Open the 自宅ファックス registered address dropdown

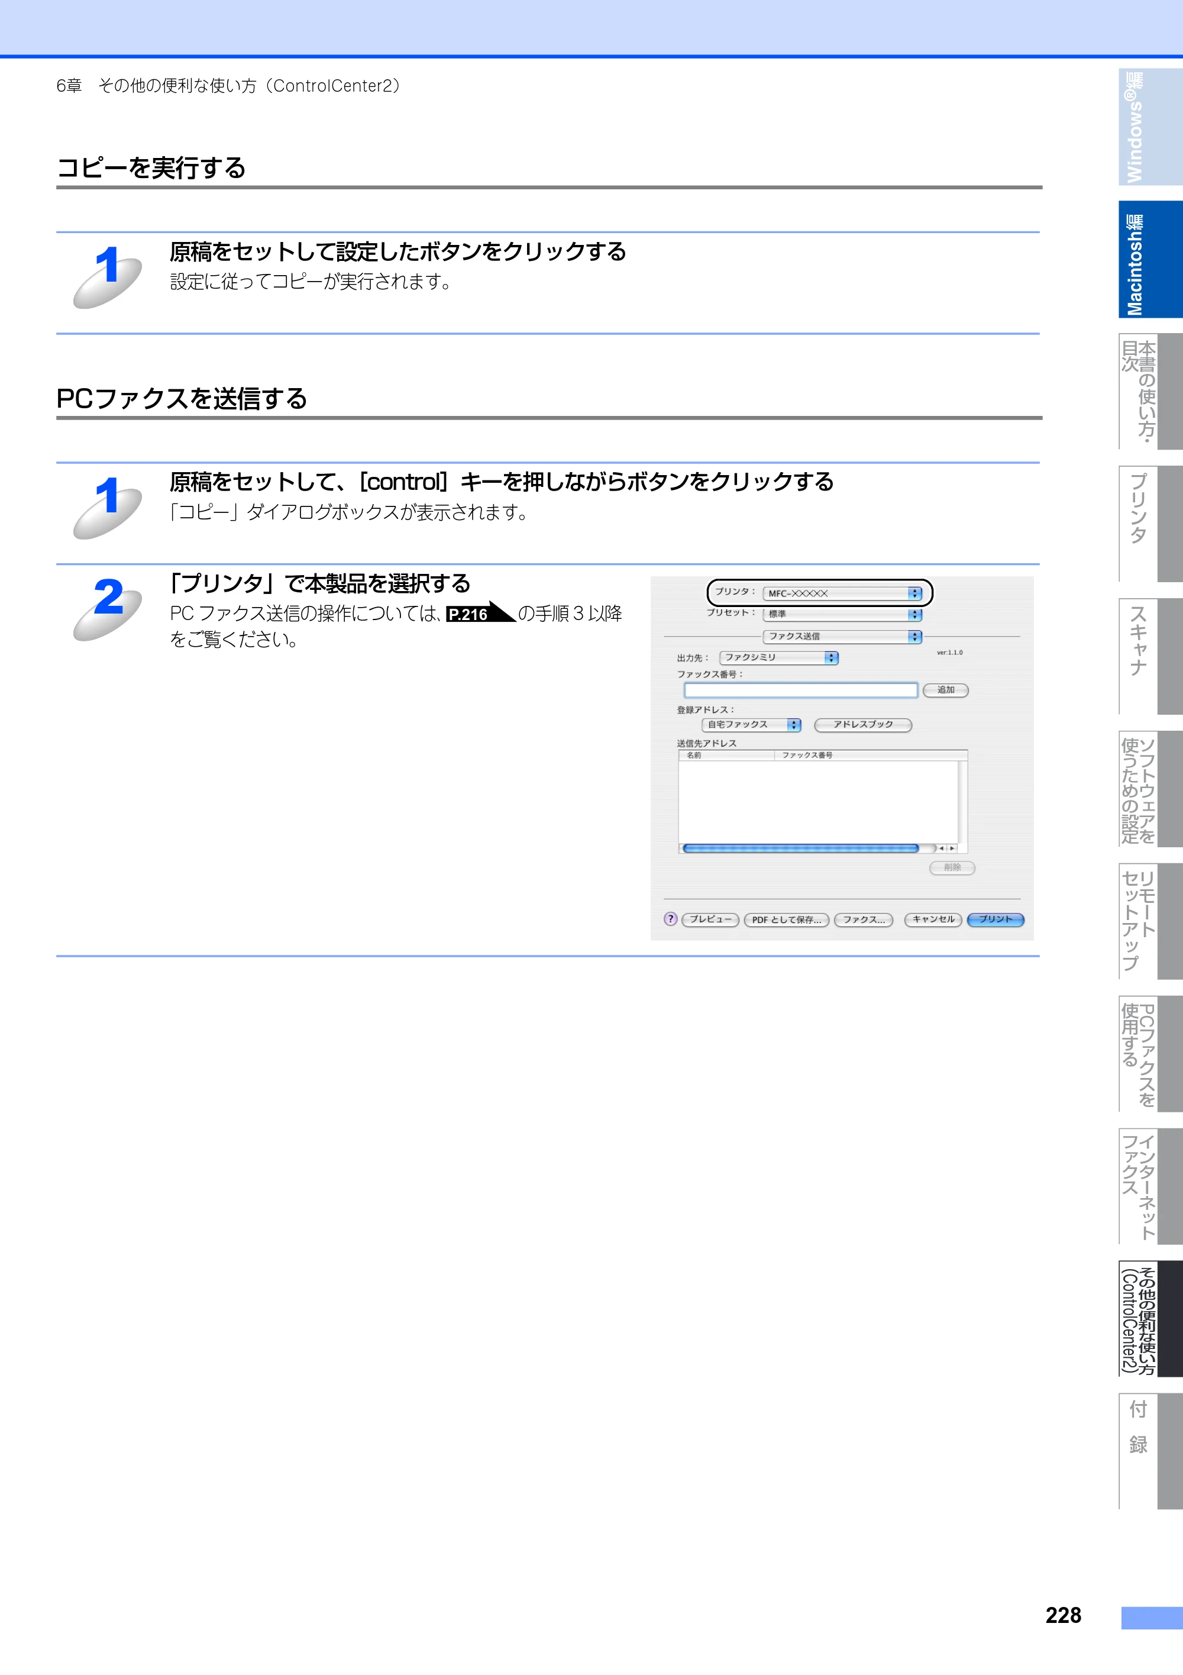click(x=751, y=725)
